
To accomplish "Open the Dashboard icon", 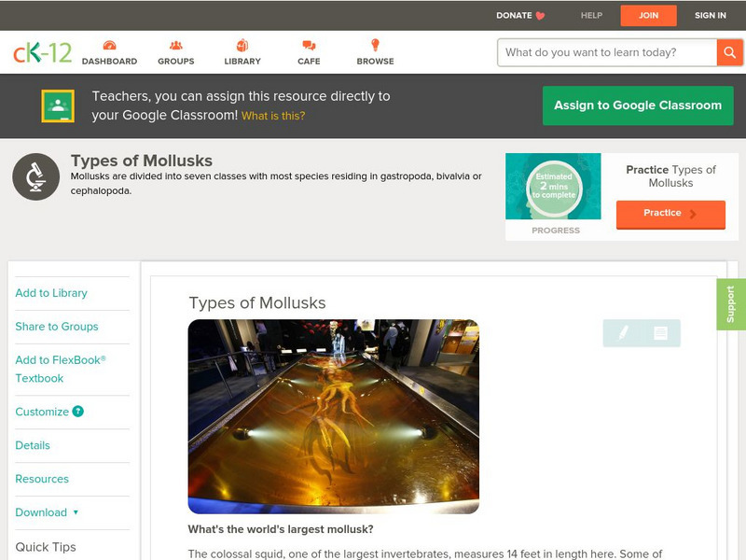I will point(109,46).
